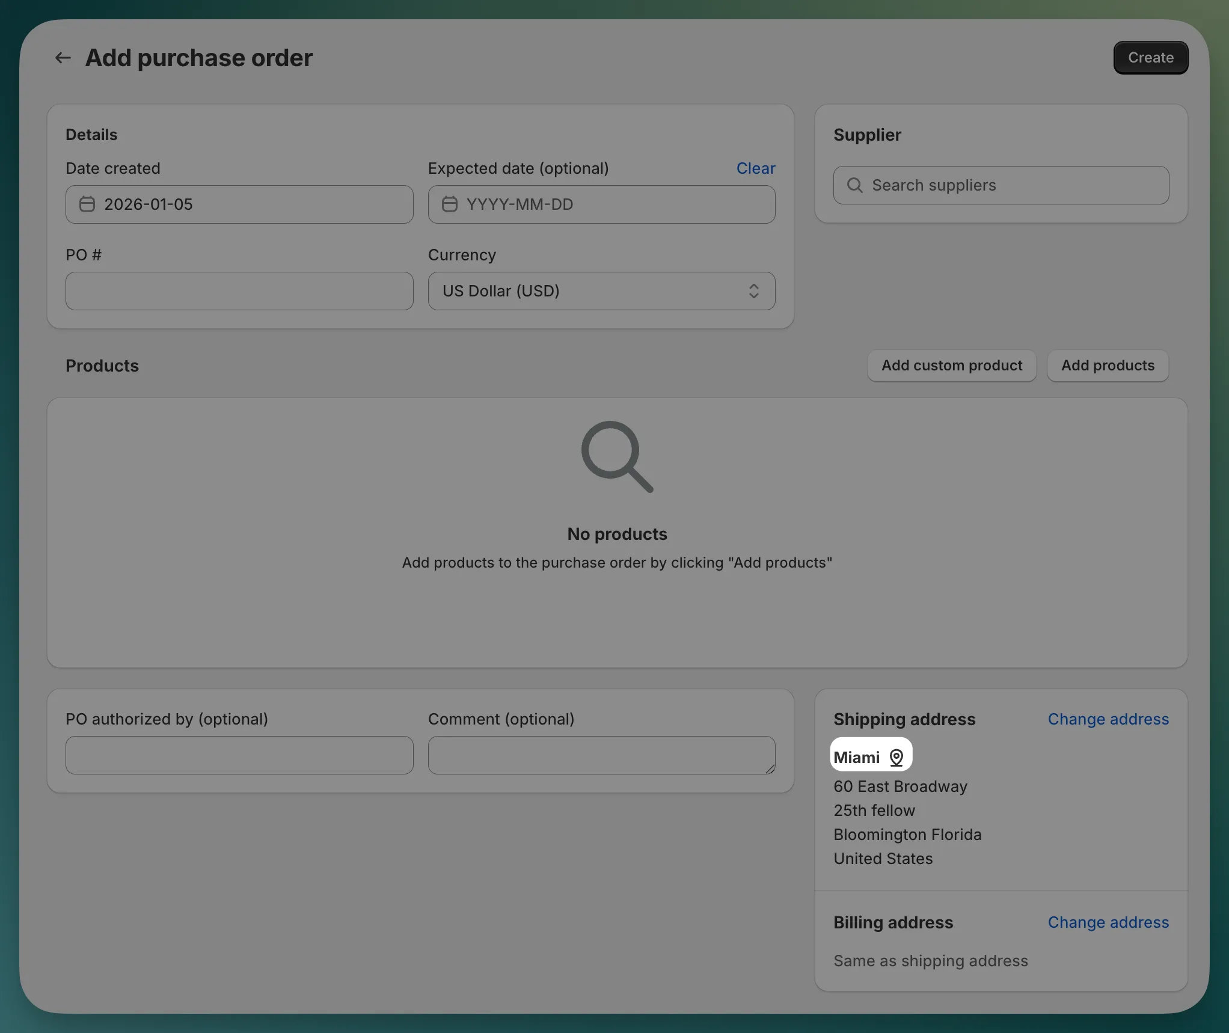Click the search icon in Search suppliers field
This screenshot has height=1033, width=1229.
854,185
